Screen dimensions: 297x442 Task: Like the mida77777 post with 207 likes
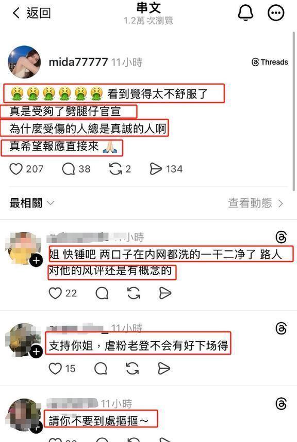tap(16, 169)
